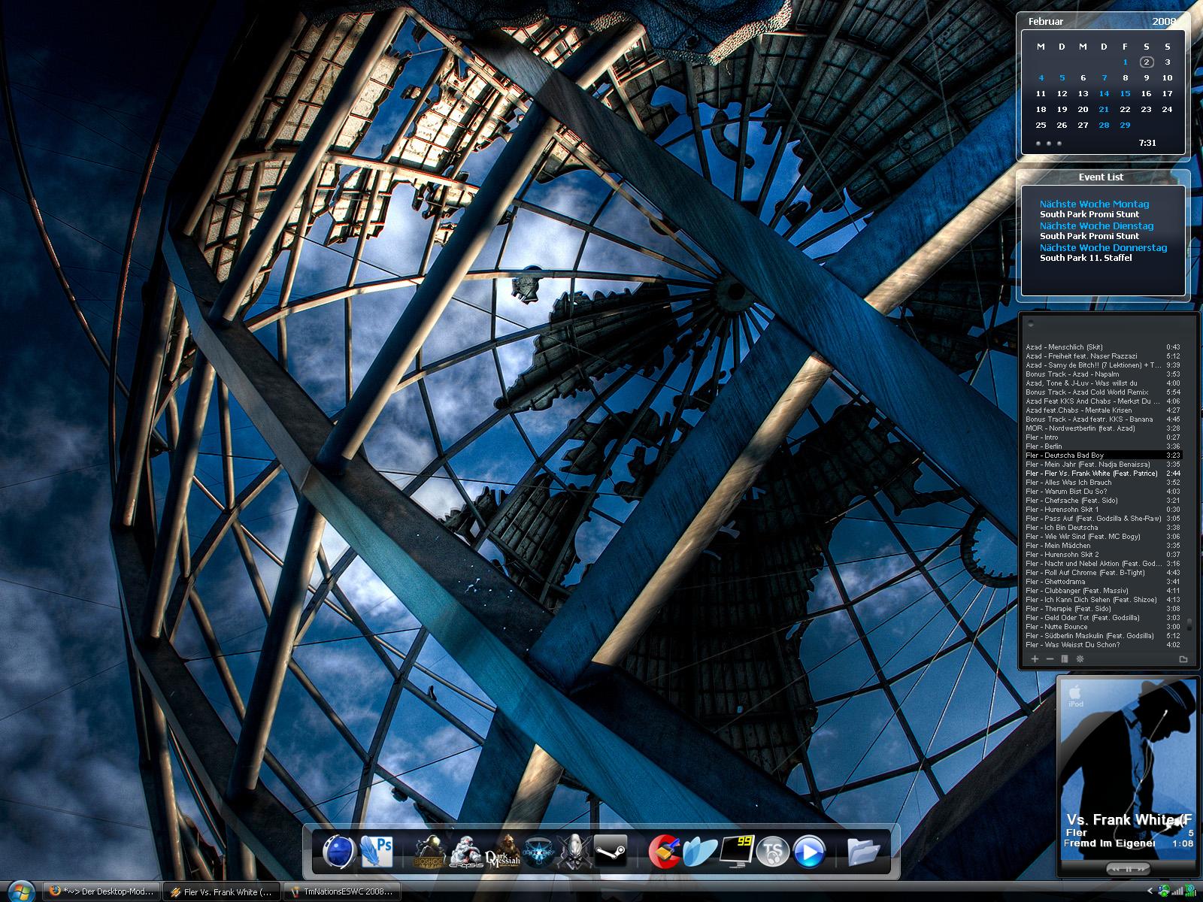Skip to next track on iPod widget
Image resolution: width=1203 pixels, height=902 pixels.
point(1142,869)
